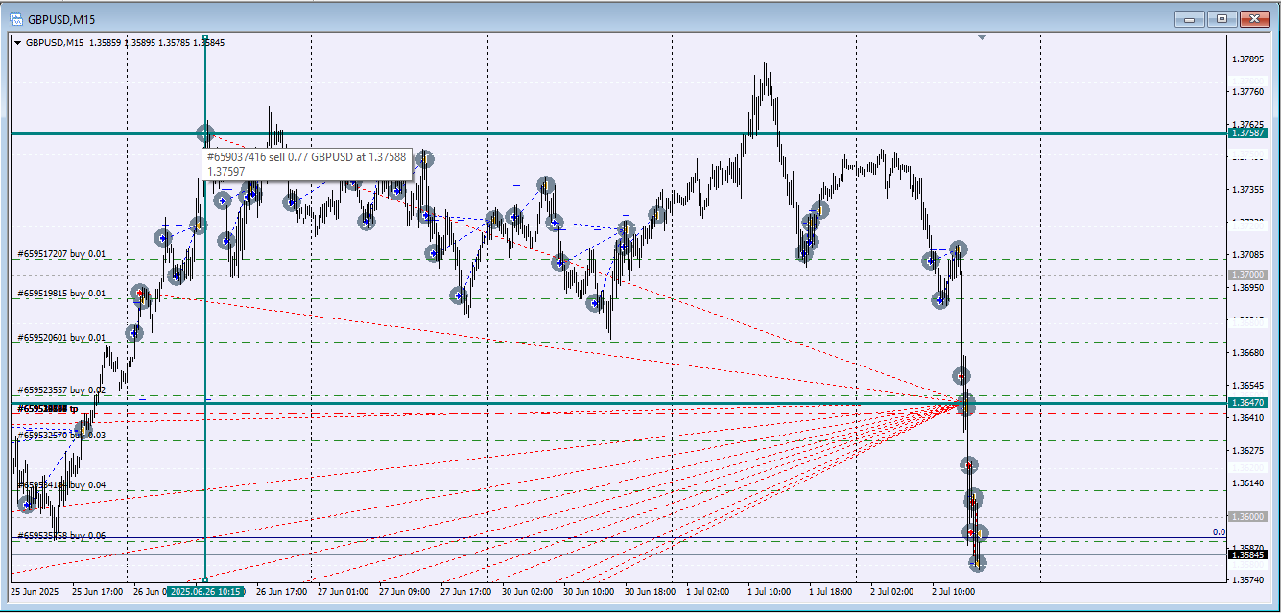1281x613 pixels.
Task: Click the overlapping tp level label
Action: [x=47, y=409]
